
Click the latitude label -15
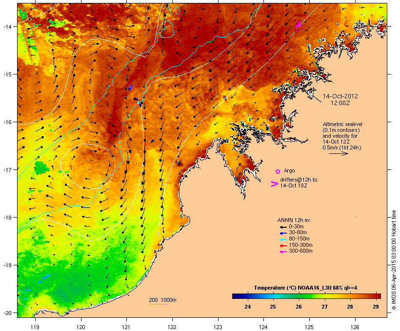[7, 74]
